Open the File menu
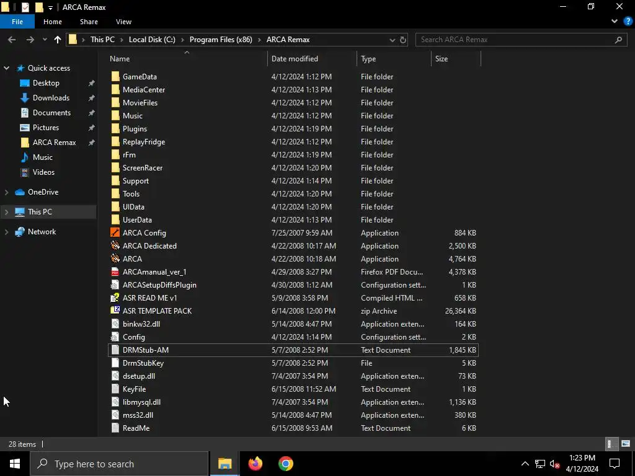The image size is (635, 476). pyautogui.click(x=17, y=22)
